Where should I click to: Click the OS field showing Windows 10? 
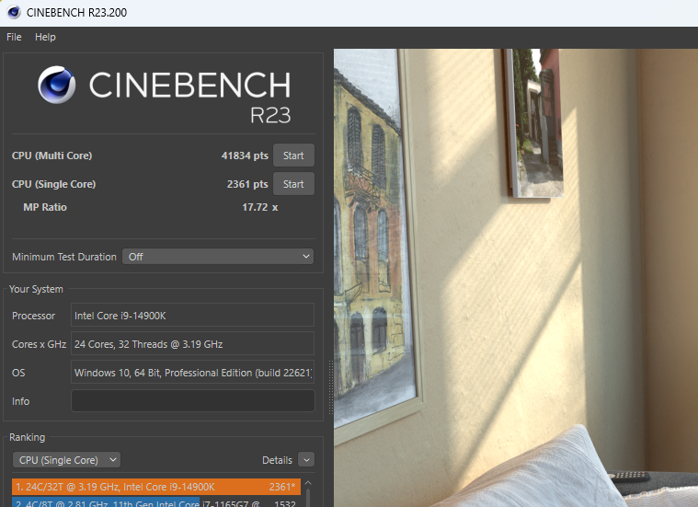[192, 373]
